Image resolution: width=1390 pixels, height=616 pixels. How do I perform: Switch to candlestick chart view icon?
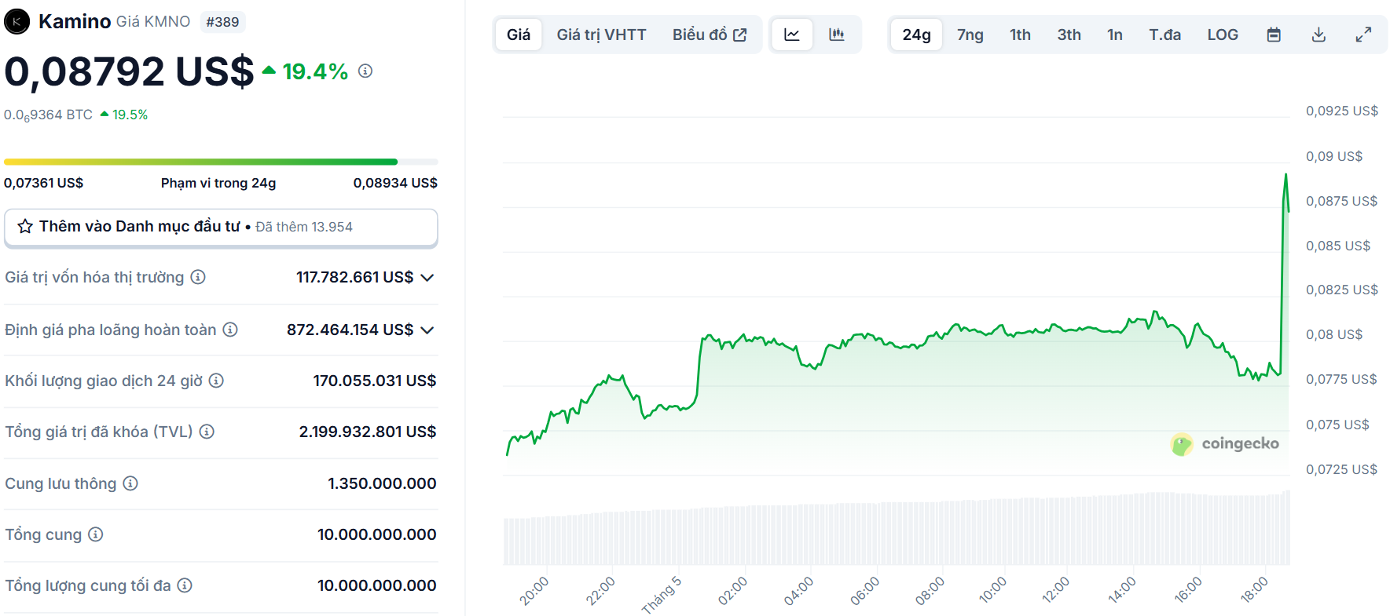(837, 35)
